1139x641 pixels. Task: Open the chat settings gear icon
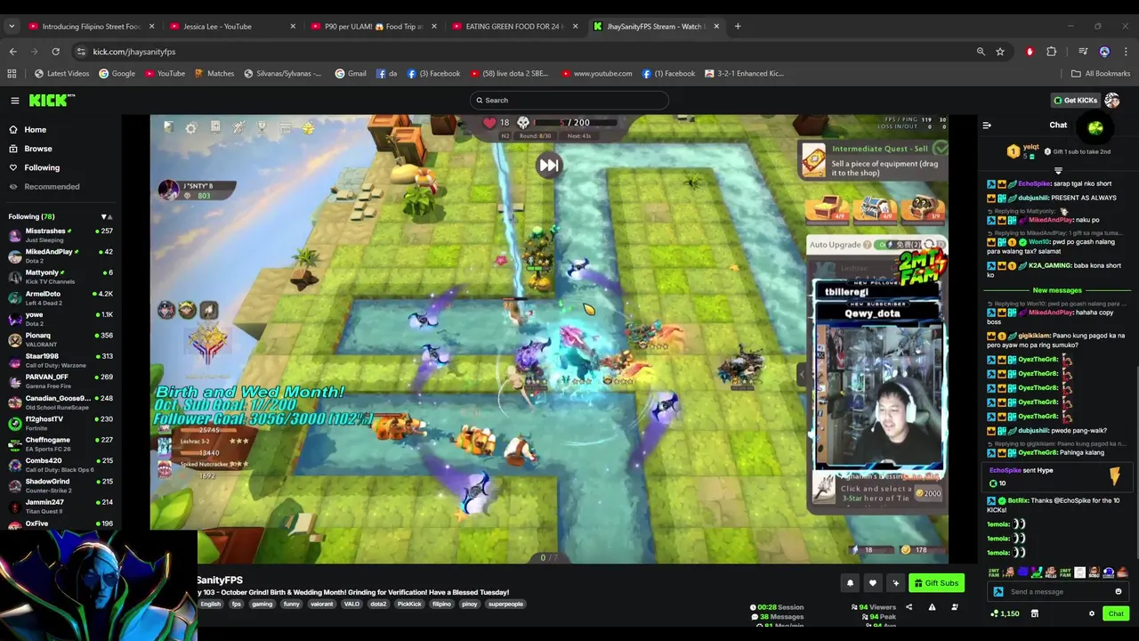(x=1092, y=613)
